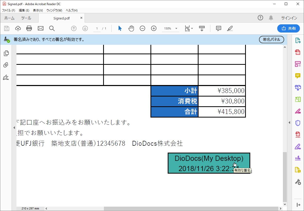Click the ¥385,000 subtotal value
304x211 pixels.
pyautogui.click(x=231, y=91)
